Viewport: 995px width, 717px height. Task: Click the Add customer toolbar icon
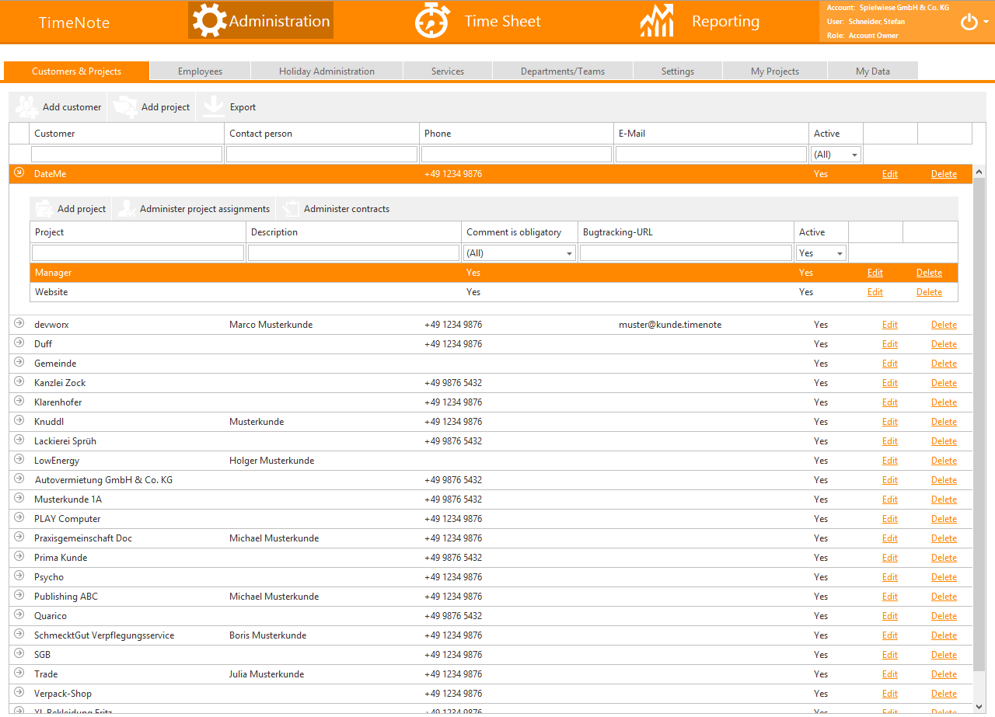coord(27,107)
